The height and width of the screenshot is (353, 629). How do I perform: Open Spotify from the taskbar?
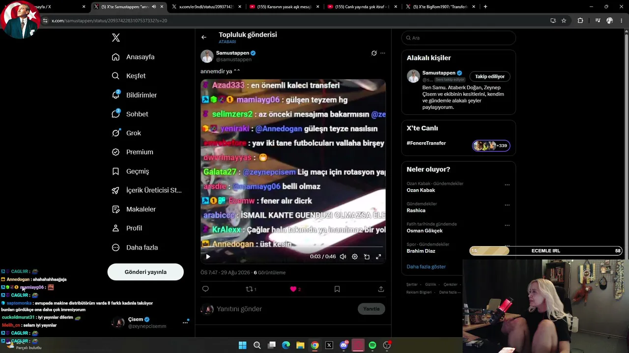click(x=372, y=345)
